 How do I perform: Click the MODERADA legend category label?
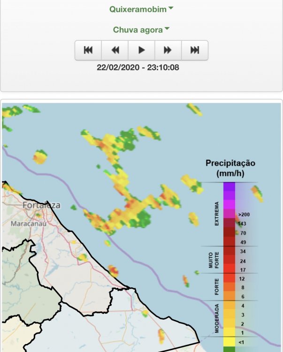point(216,318)
